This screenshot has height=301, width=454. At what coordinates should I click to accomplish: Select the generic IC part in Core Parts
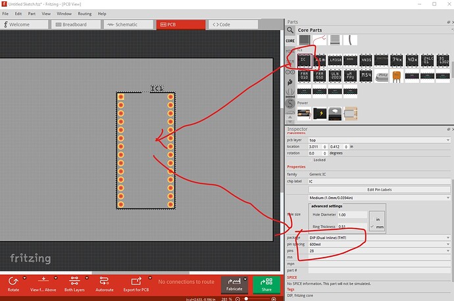pos(304,60)
